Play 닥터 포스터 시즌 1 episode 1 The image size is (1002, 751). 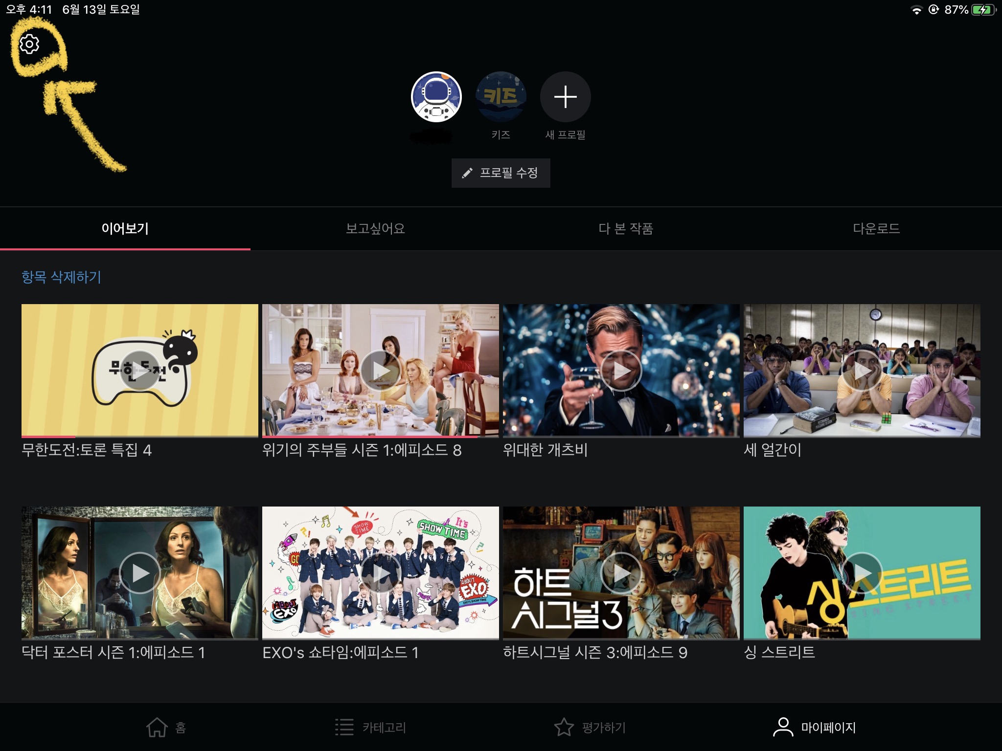(140, 573)
